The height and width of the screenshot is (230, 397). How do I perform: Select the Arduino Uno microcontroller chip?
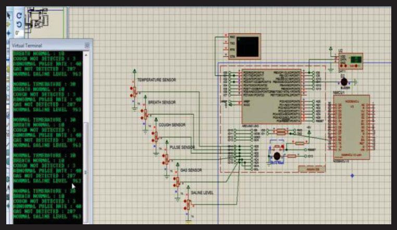coord(271,95)
